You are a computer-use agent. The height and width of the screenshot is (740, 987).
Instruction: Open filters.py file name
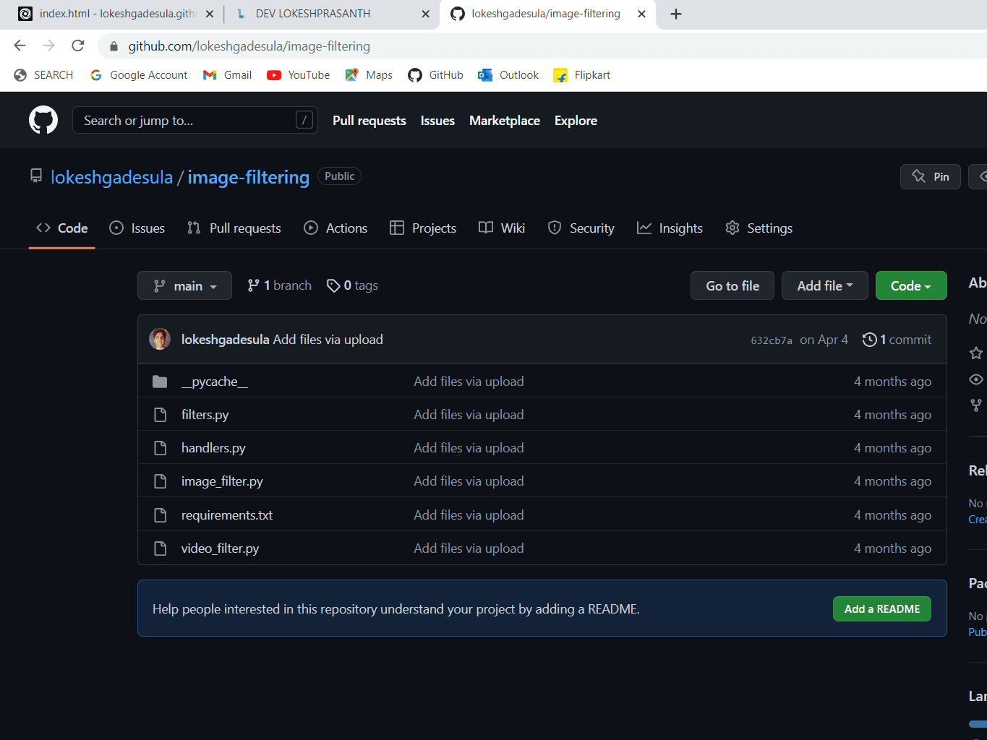coord(205,415)
